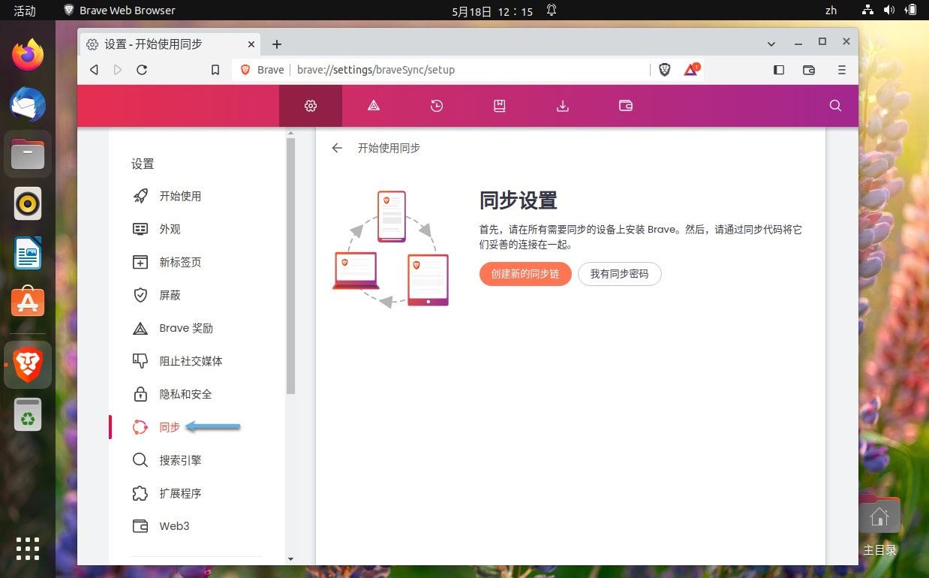The image size is (929, 578).
Task: Click the 我有同步密码 button
Action: [619, 274]
